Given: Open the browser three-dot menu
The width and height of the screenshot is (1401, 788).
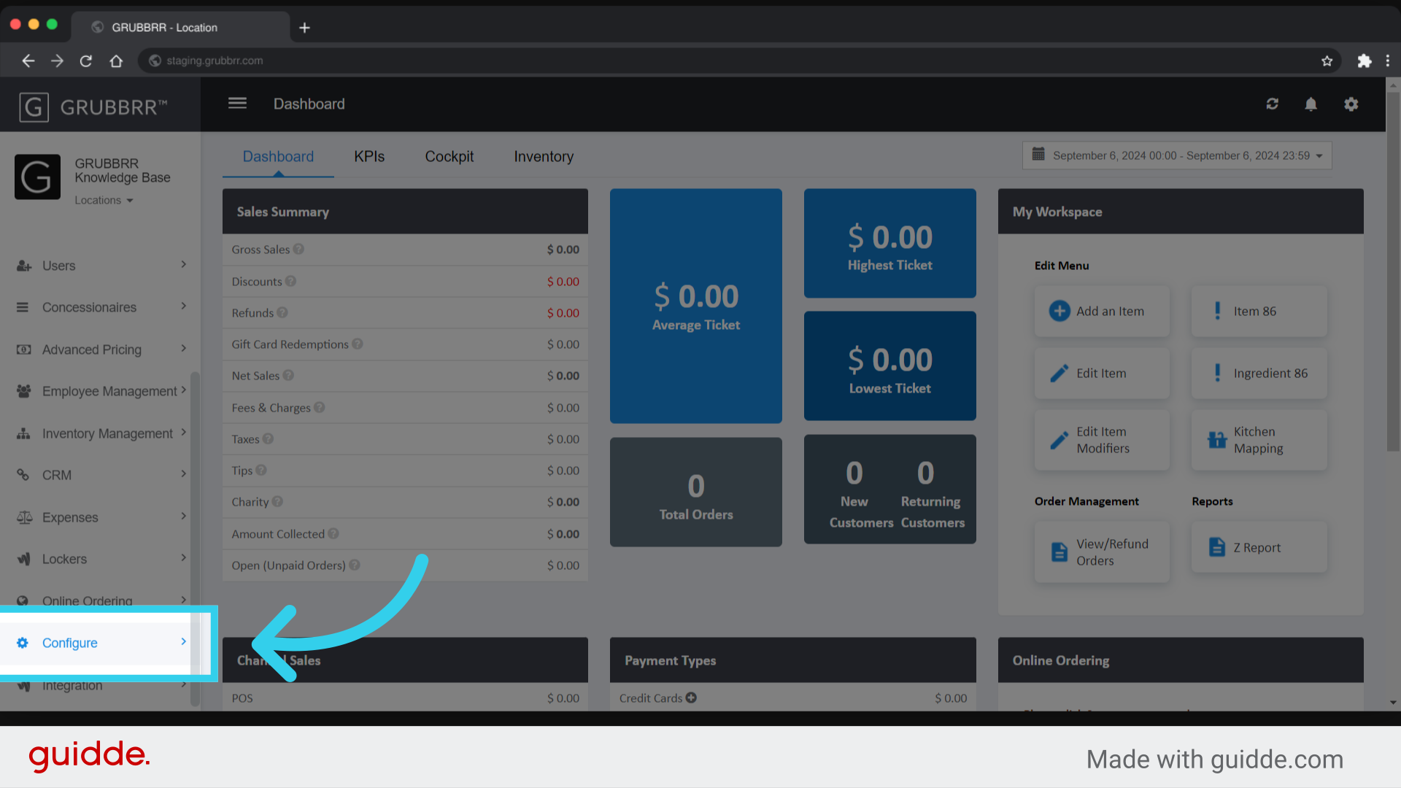Looking at the screenshot, I should pyautogui.click(x=1388, y=61).
